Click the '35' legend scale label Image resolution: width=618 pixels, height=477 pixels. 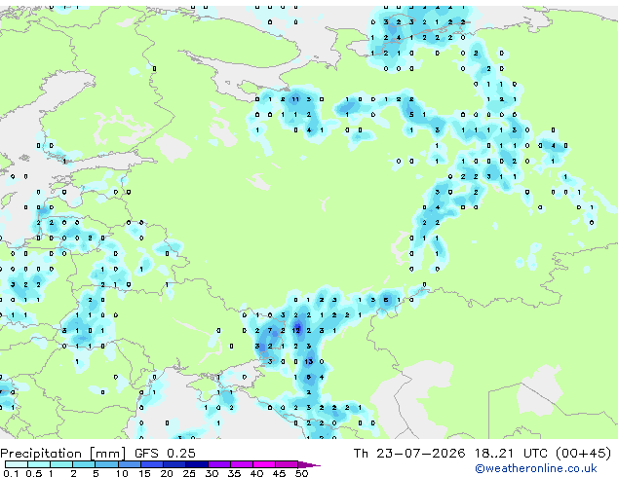coord(234,473)
